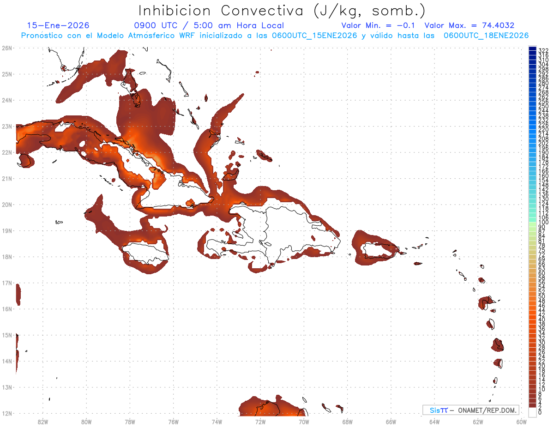554x428 pixels.
Task: Click the darkest blue swatch atop the color scale
Action: click(x=532, y=49)
